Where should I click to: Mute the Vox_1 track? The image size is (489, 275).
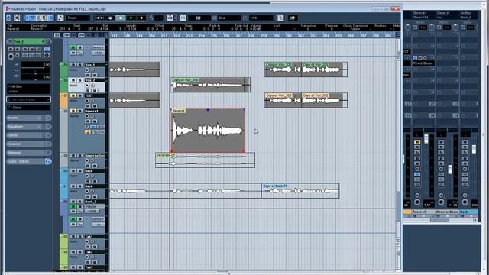(x=73, y=65)
